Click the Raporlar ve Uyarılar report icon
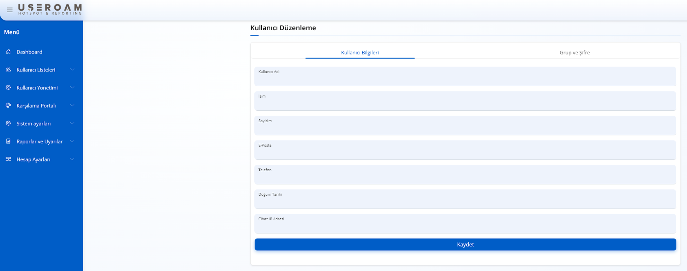The image size is (687, 271). 8,141
